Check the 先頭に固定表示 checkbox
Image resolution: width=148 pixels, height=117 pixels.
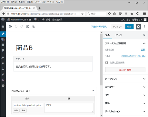pyautogui.click(x=106, y=63)
